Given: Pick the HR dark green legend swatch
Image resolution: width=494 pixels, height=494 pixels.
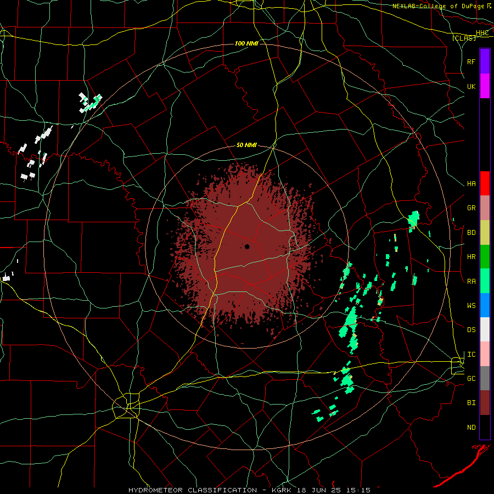Looking at the screenshot, I should (x=485, y=257).
